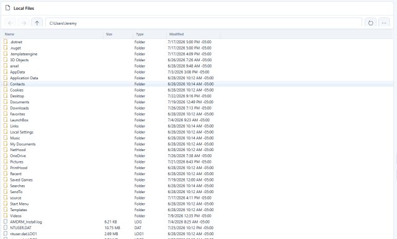The width and height of the screenshot is (397, 239).
Task: Click the LaunchBox folder icon
Action: tap(6, 119)
